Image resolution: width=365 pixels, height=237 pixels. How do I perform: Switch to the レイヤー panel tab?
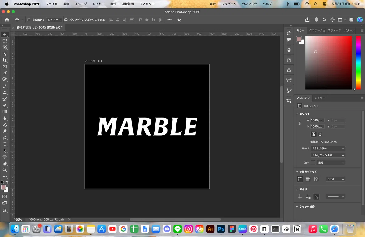pos(320,98)
